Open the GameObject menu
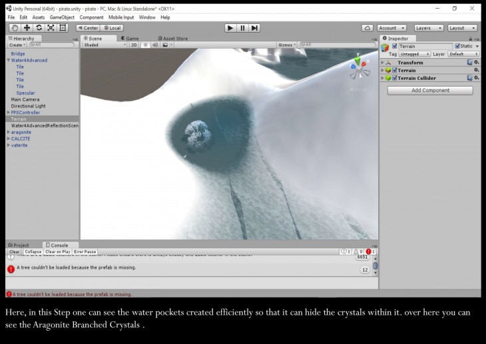 (63, 17)
